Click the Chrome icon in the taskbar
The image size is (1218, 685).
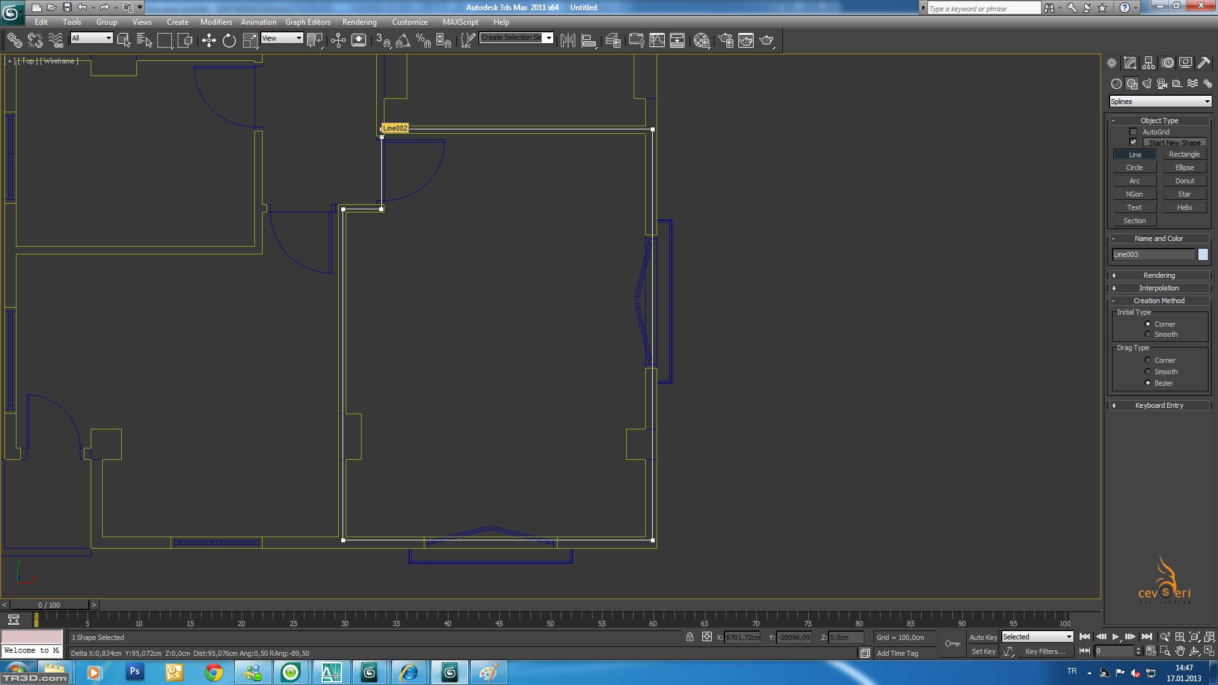coord(214,672)
